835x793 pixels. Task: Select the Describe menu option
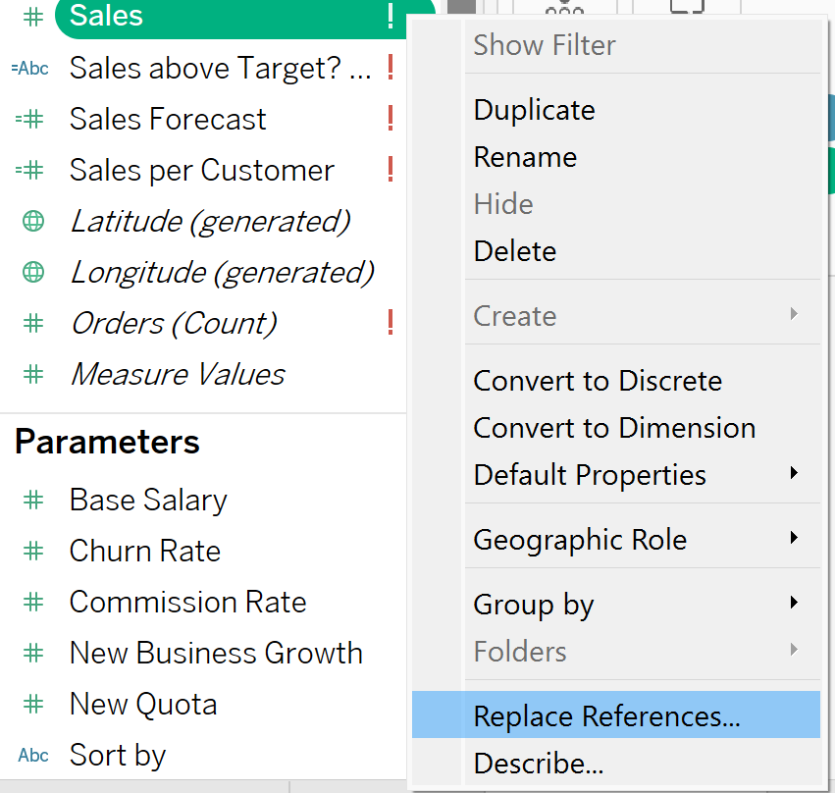coord(538,763)
